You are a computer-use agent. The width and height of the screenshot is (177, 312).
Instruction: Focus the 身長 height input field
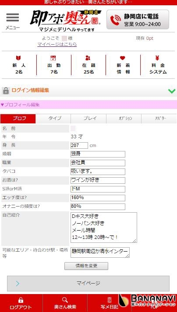[79, 145]
